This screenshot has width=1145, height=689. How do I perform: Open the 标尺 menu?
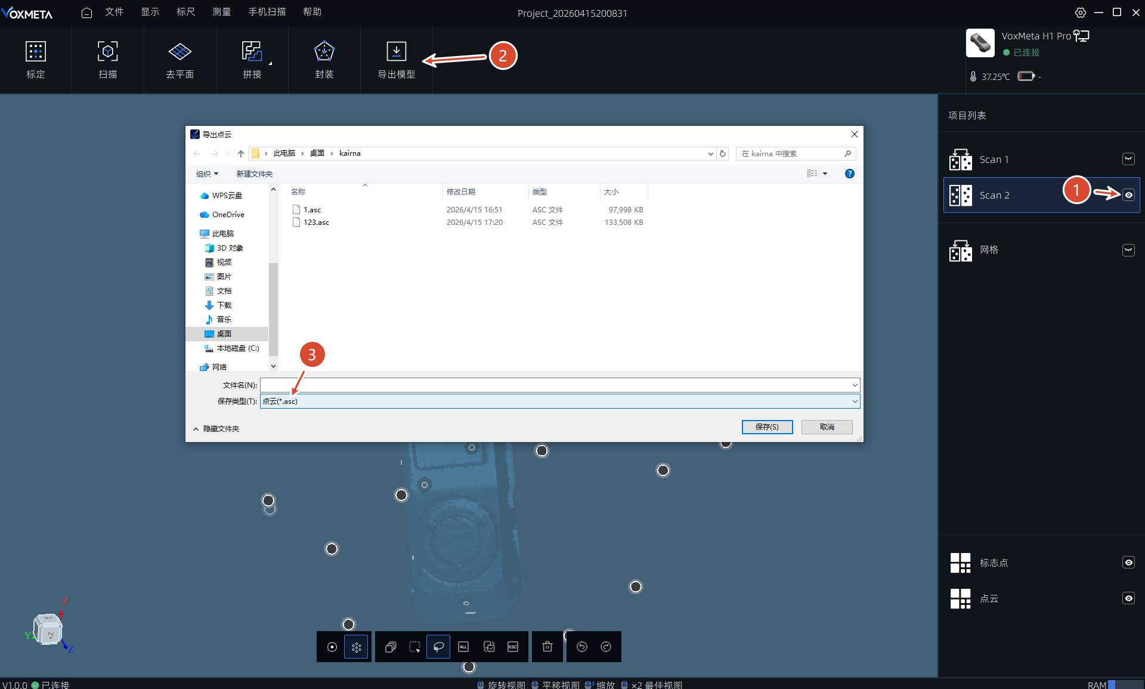185,12
